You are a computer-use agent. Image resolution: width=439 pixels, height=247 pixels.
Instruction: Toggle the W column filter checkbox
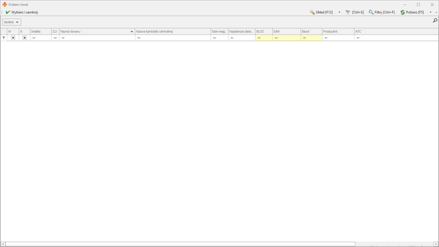click(x=13, y=38)
